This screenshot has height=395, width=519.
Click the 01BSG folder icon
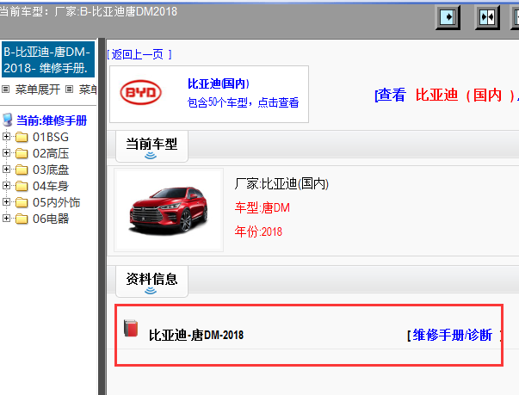22,137
